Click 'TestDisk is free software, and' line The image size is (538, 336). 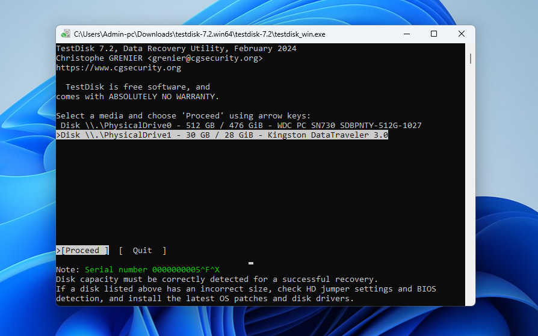click(138, 87)
